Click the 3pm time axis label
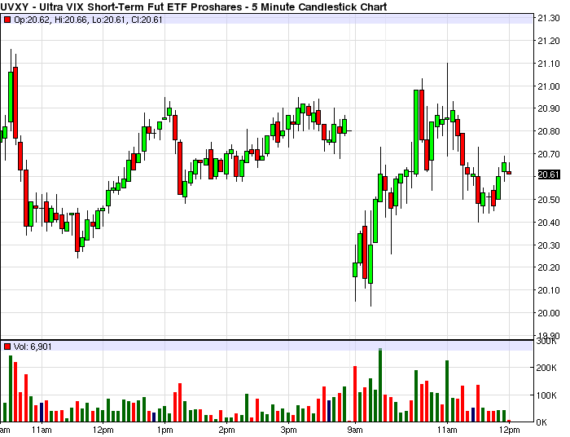Screen dimensions: 570x437 pos(288,430)
